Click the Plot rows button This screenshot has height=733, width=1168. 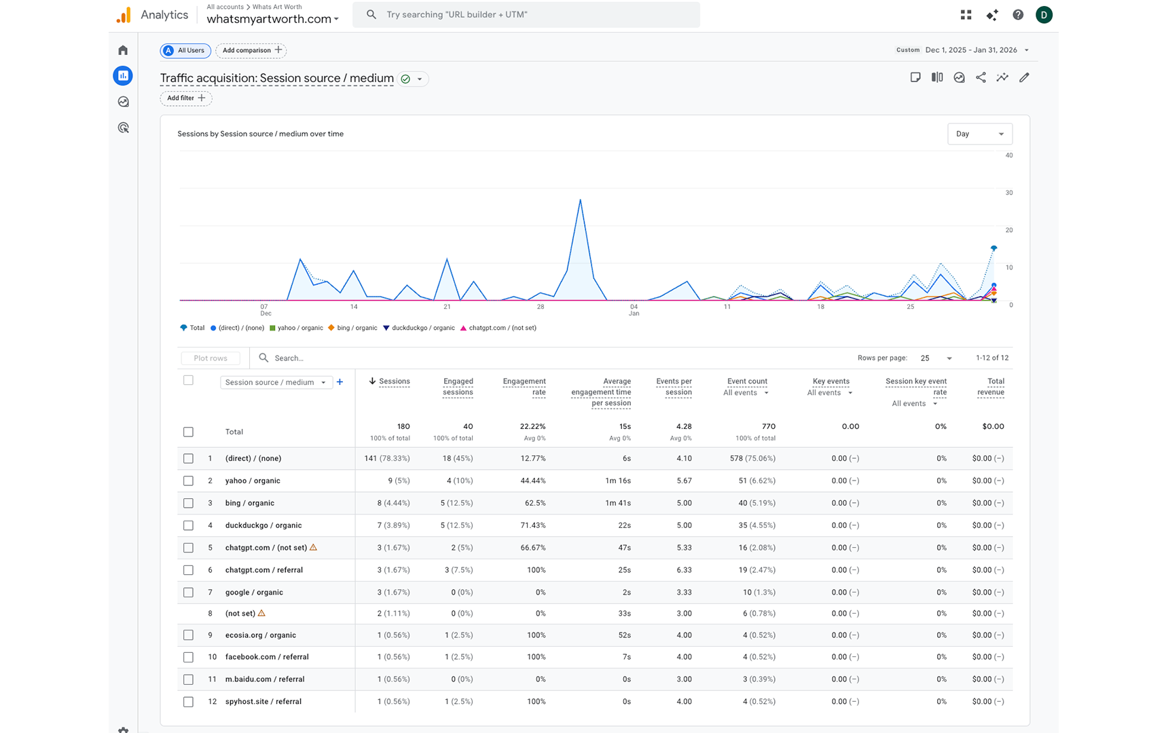point(210,358)
